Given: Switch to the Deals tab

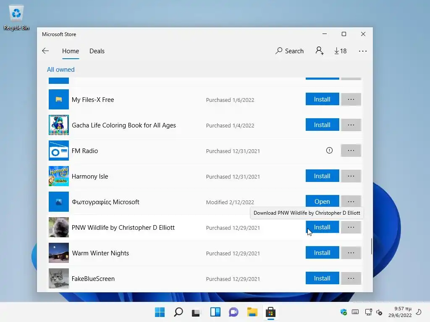Looking at the screenshot, I should tap(97, 51).
